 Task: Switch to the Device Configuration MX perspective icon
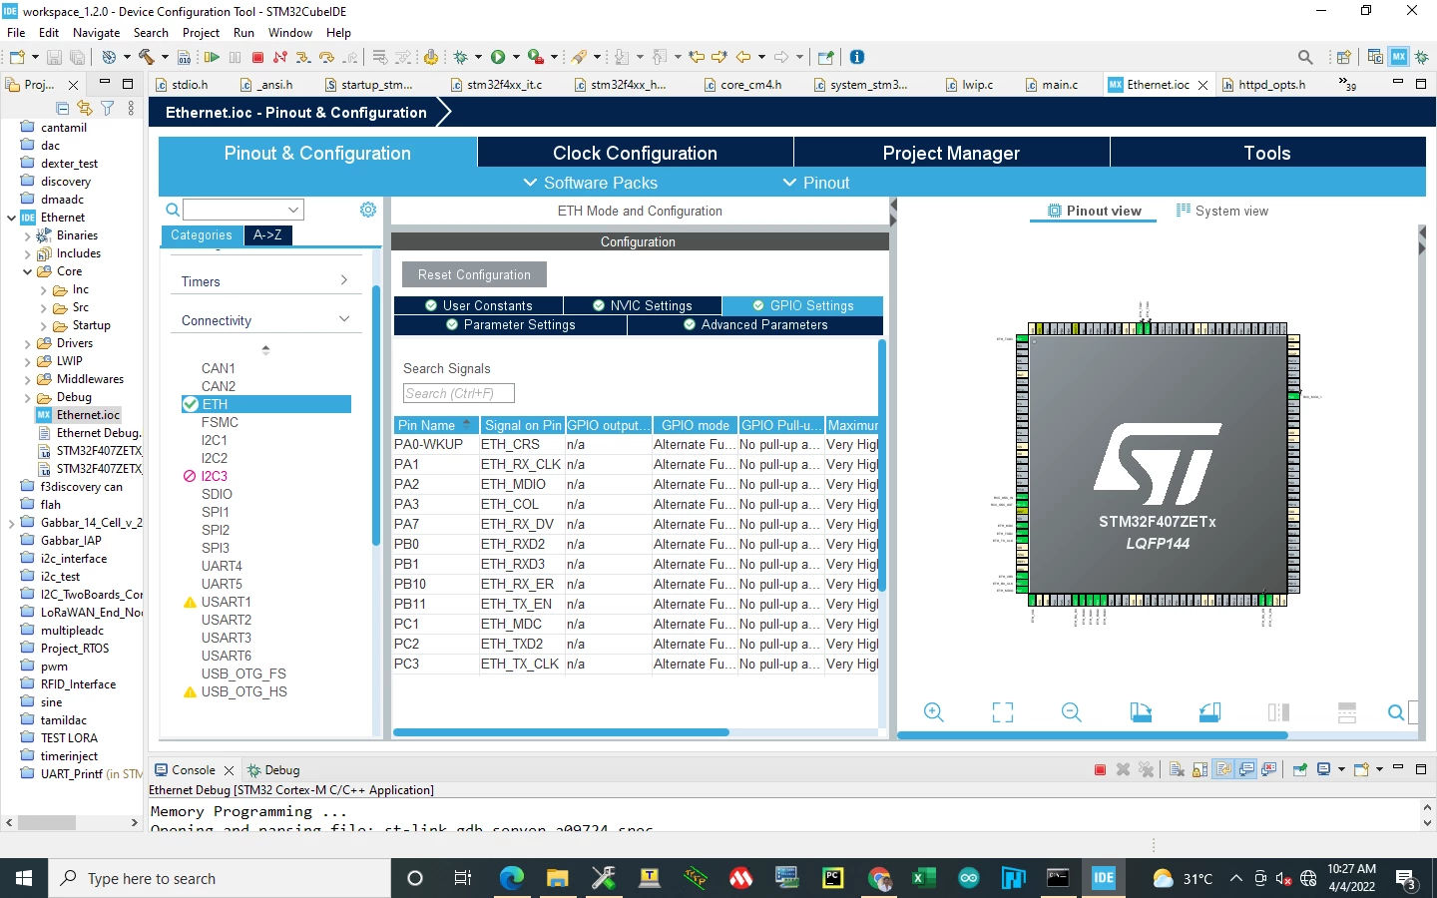point(1399,57)
